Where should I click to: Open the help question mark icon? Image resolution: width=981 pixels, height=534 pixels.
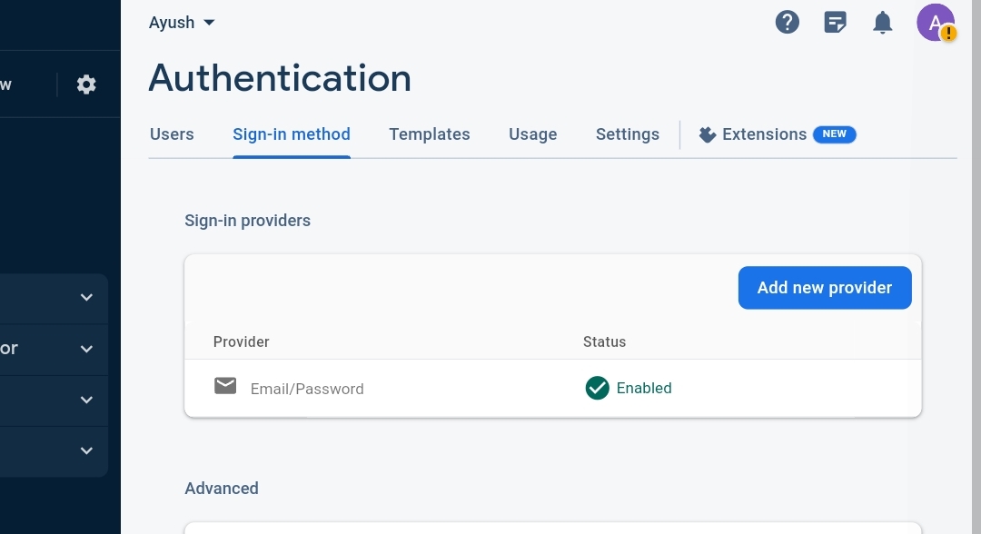[787, 23]
